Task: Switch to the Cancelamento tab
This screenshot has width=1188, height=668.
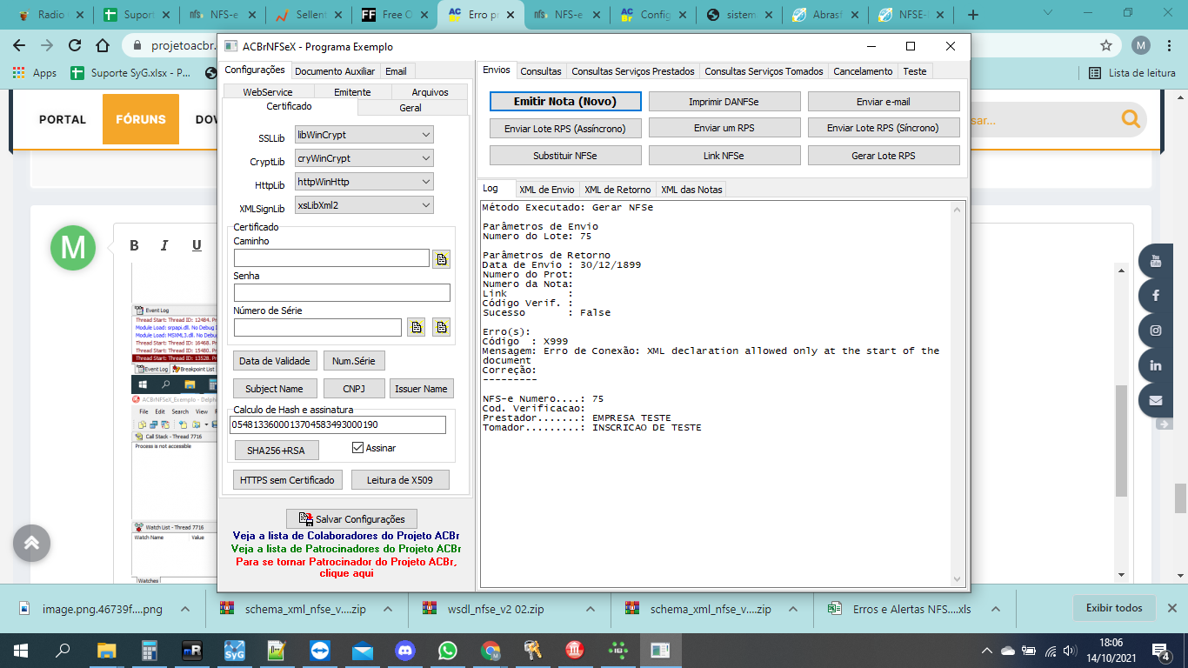Action: [x=863, y=71]
